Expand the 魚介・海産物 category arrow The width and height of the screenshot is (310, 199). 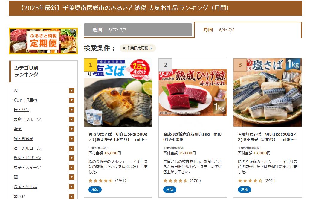click(72, 100)
